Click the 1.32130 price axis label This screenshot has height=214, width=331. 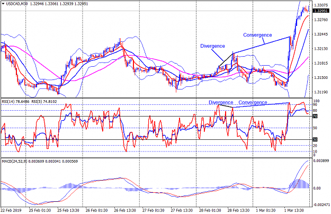321,49
